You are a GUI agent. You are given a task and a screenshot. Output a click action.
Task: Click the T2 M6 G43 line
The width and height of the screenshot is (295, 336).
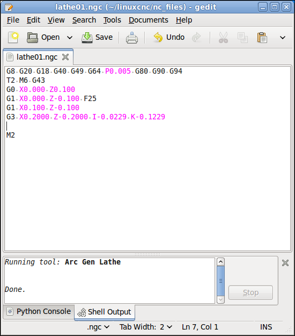(x=26, y=80)
